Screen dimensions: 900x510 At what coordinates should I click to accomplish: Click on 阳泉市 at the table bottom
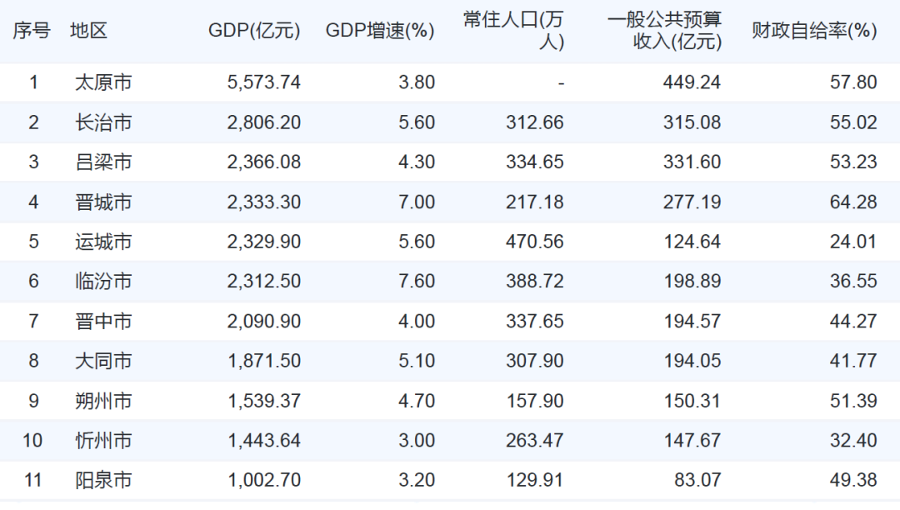point(103,480)
